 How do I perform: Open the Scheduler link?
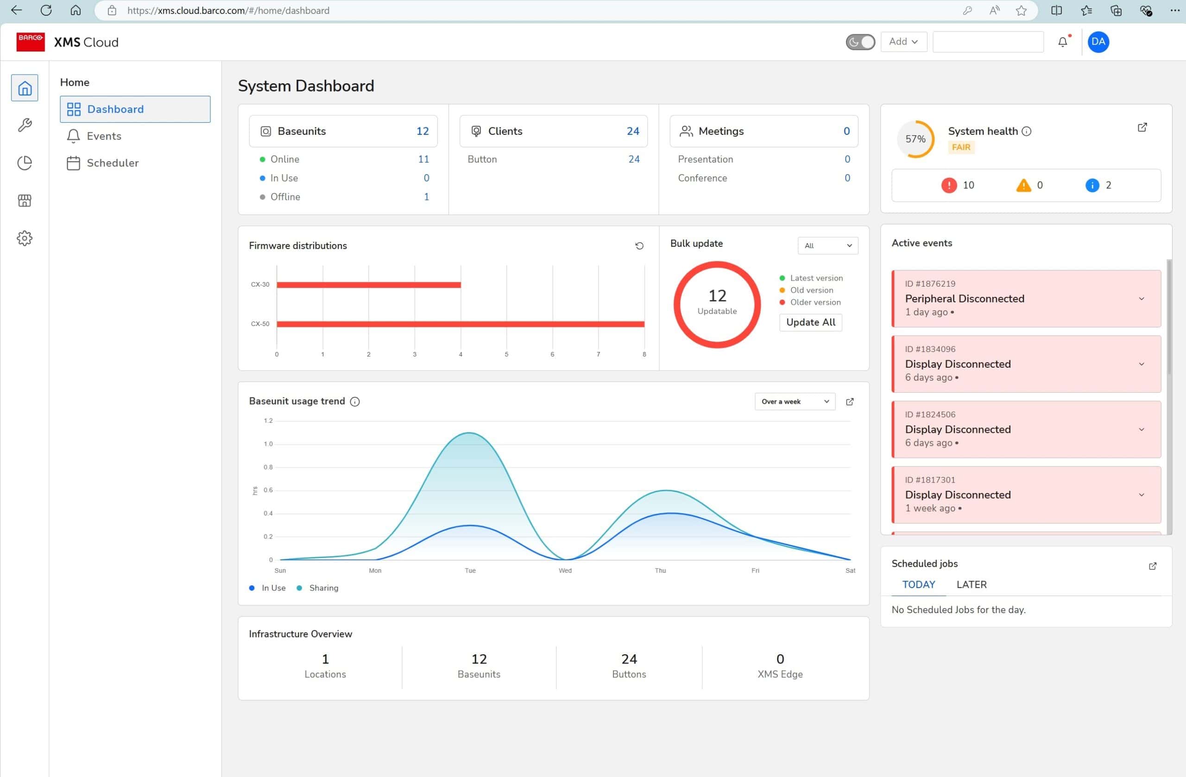click(113, 163)
